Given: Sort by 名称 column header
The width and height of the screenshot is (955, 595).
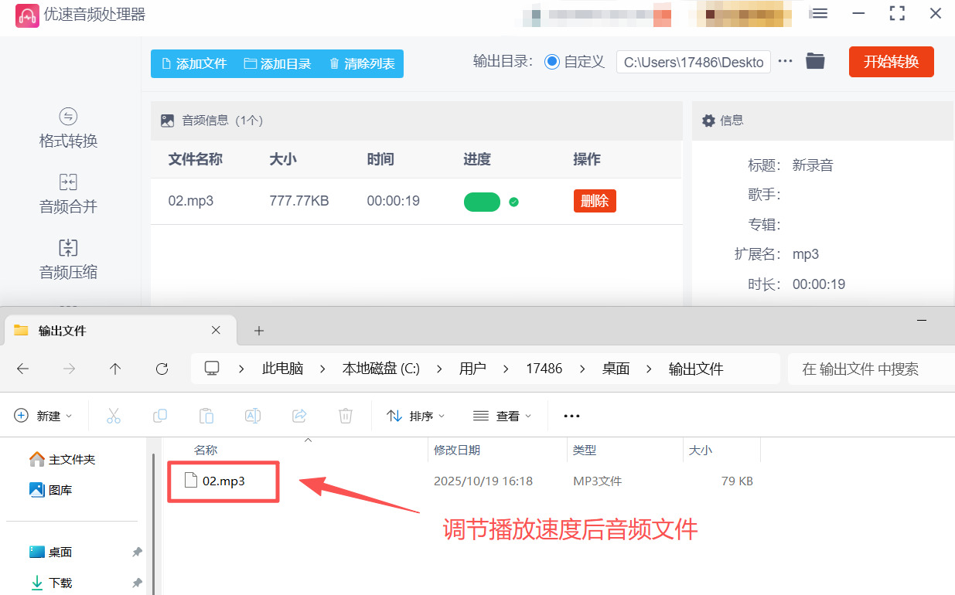Looking at the screenshot, I should click(x=206, y=450).
